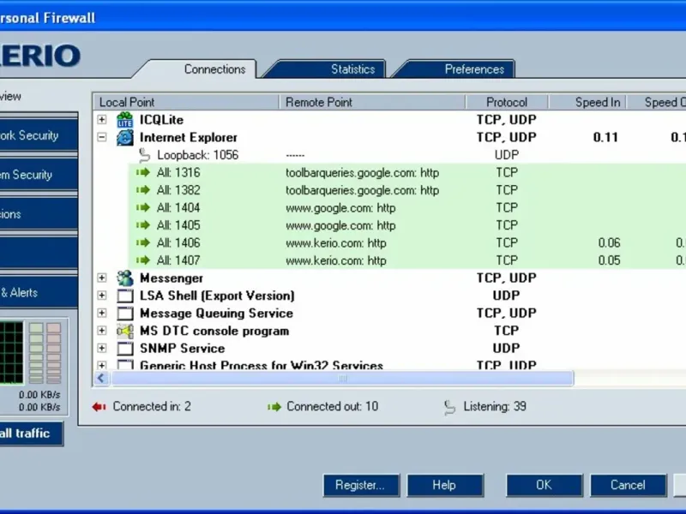Expand the Message Queuing Service node
Screen dimensions: 686x514
[102, 313]
